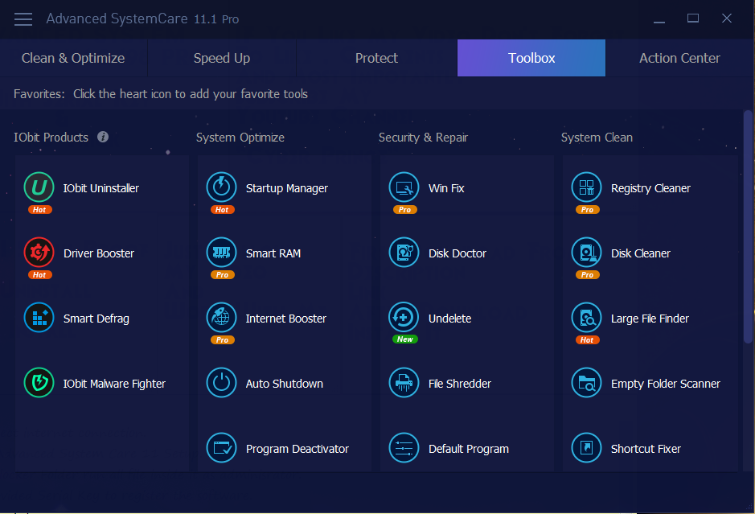The width and height of the screenshot is (755, 514).
Task: Click the 'System Optimize' section heading
Action: click(240, 138)
